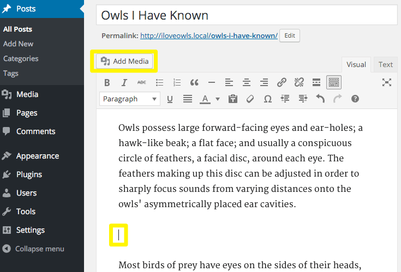Viewport: 401px width, 272px height.
Task: Open keyboard shortcuts help
Action: point(355,99)
